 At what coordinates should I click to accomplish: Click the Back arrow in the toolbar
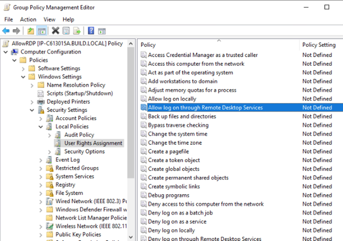click(x=6, y=31)
